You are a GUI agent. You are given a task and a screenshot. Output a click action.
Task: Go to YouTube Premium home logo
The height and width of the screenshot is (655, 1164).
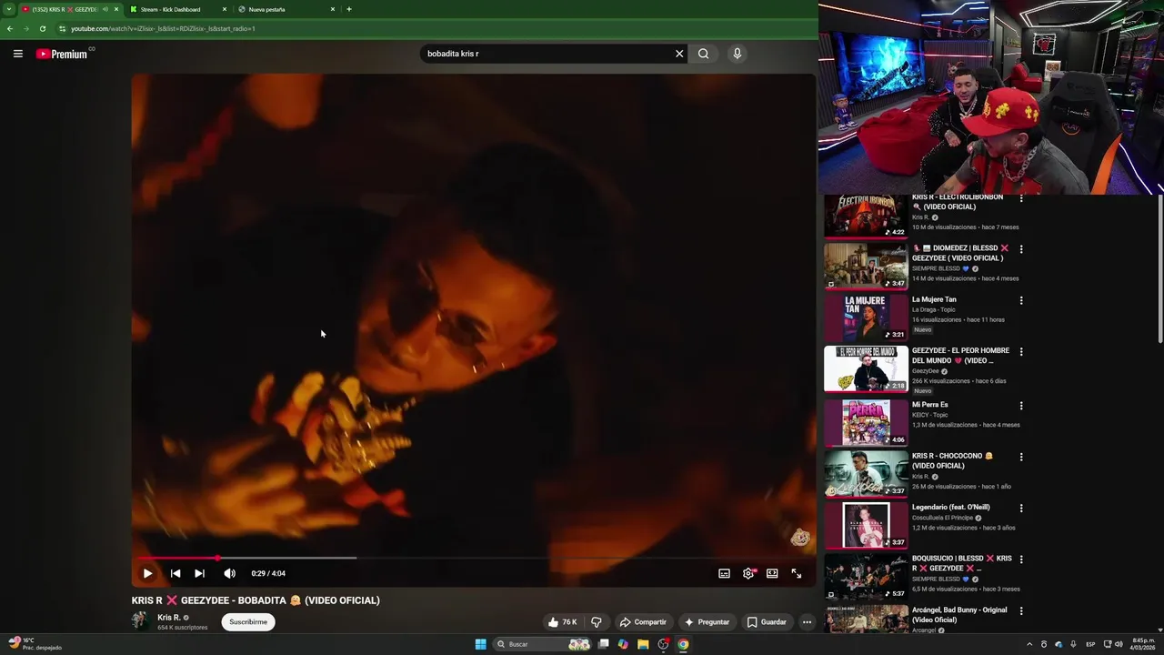[x=62, y=54]
